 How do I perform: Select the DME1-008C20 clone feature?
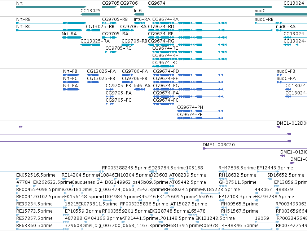pyautogui.click(x=219, y=145)
